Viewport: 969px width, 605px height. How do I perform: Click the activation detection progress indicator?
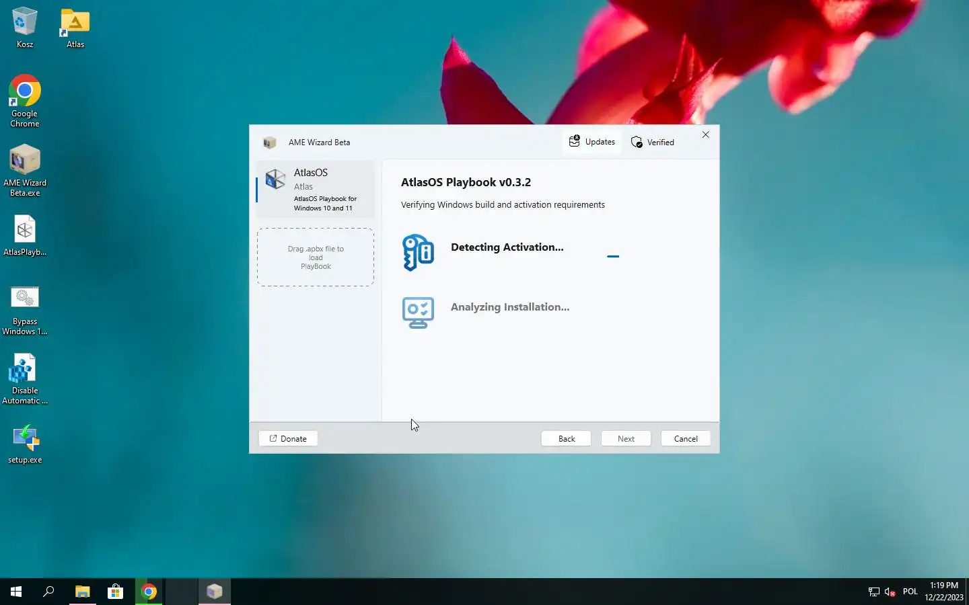click(x=613, y=256)
